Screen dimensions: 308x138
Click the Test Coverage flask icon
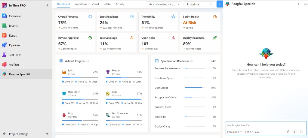[x=132, y=37]
